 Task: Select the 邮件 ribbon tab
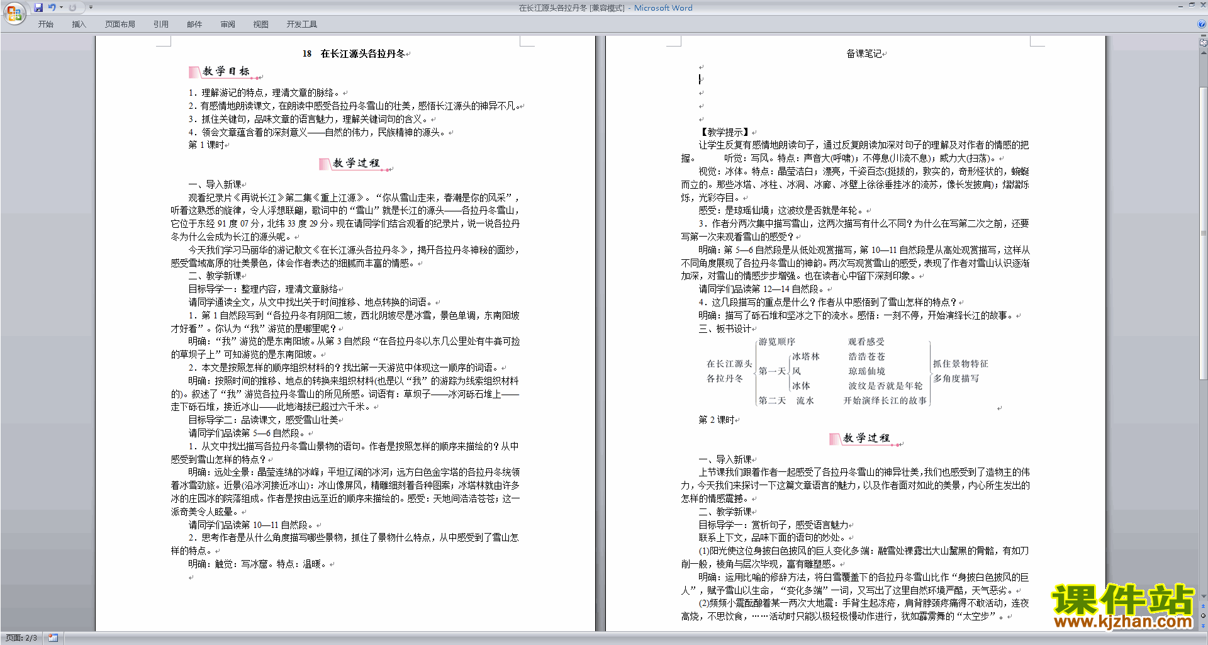click(194, 25)
